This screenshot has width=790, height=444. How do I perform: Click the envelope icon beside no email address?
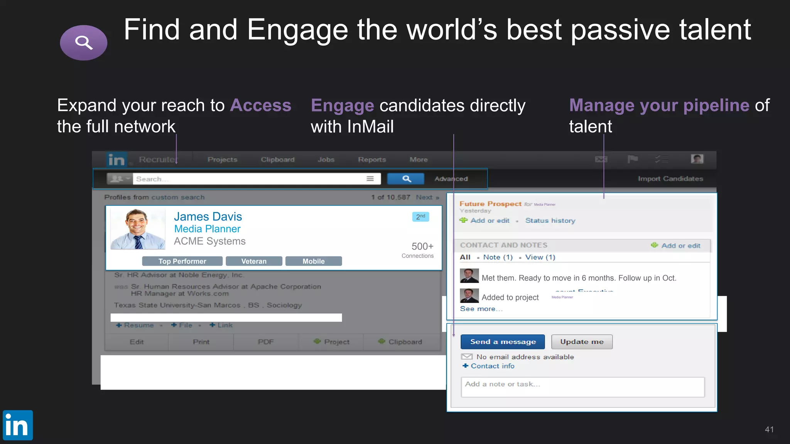click(467, 357)
